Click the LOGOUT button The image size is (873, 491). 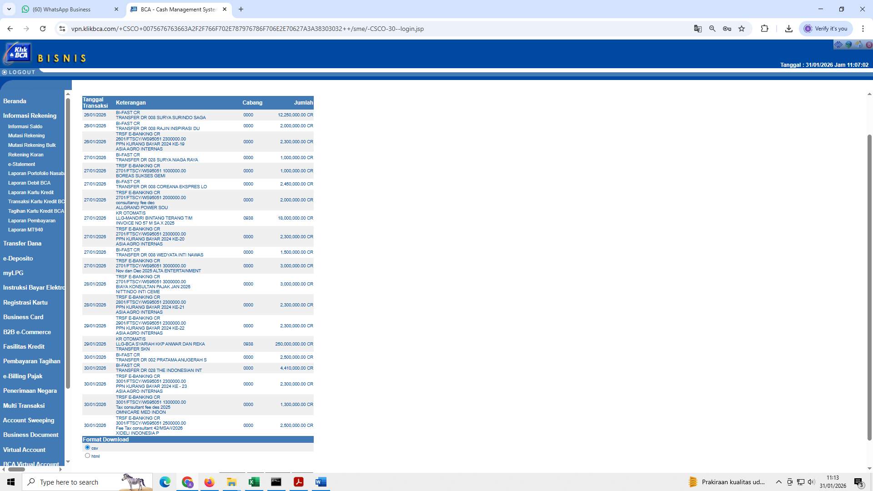coord(19,72)
